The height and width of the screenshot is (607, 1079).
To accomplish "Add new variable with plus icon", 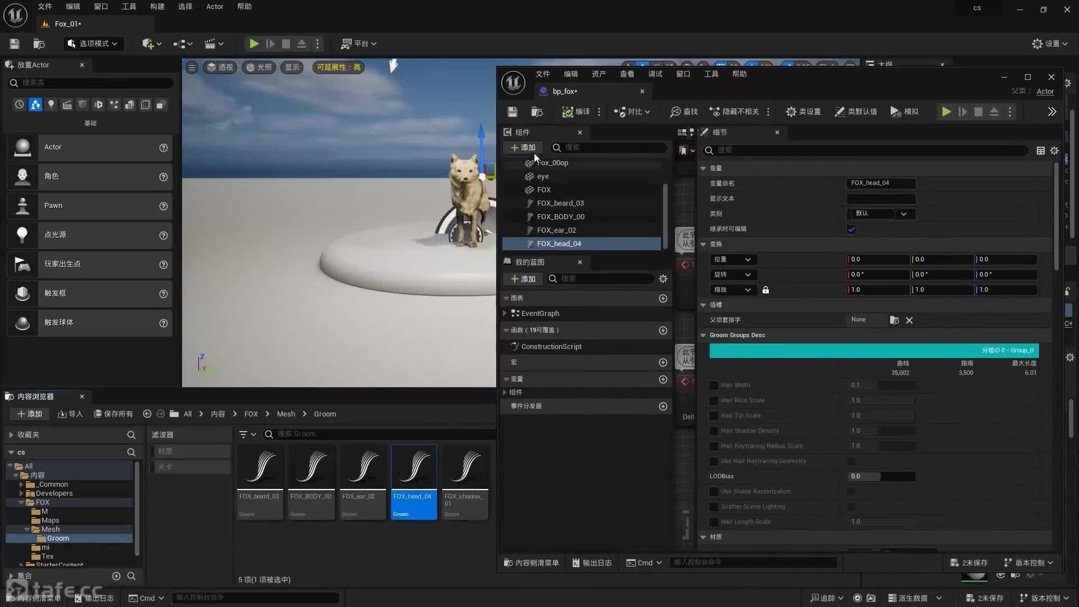I will tap(663, 379).
